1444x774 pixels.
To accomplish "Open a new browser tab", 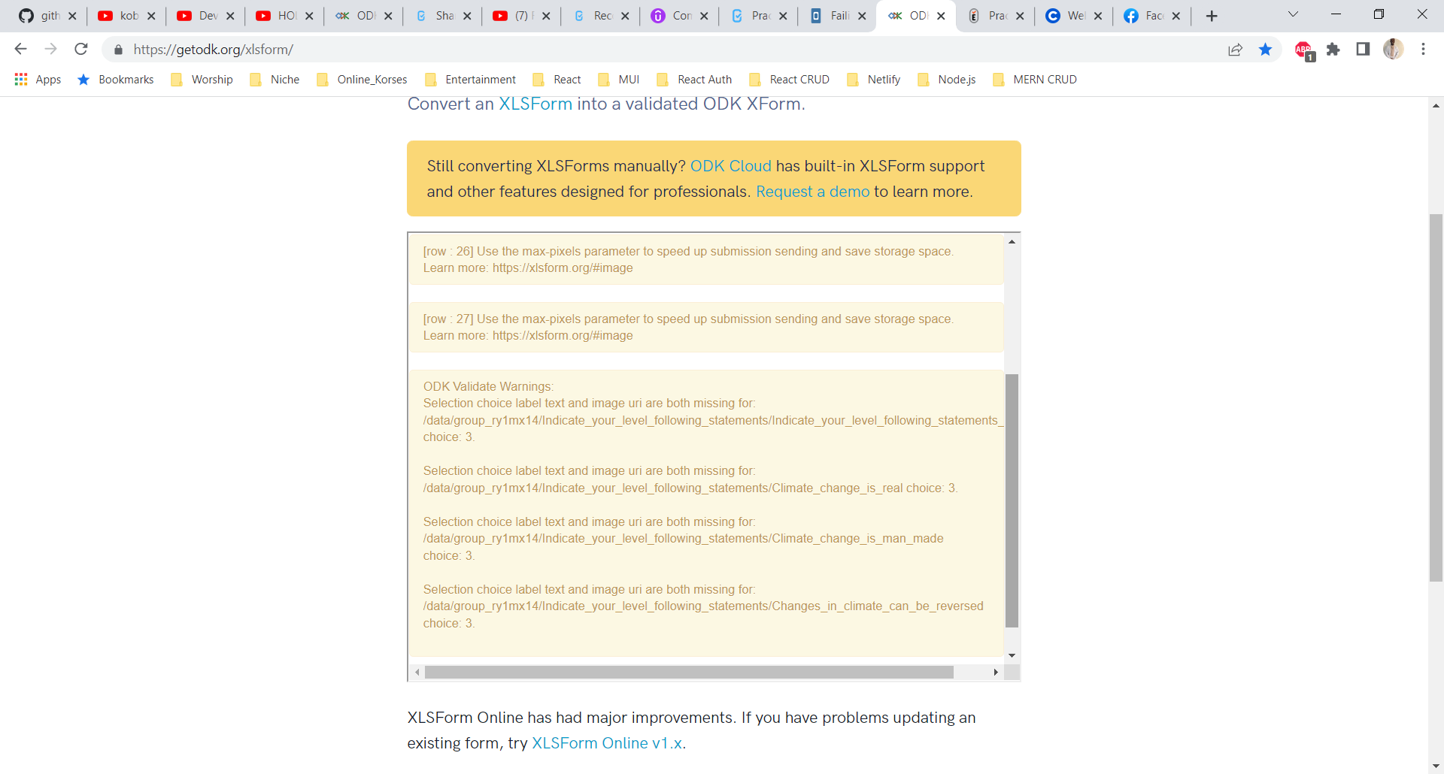I will [x=1212, y=16].
